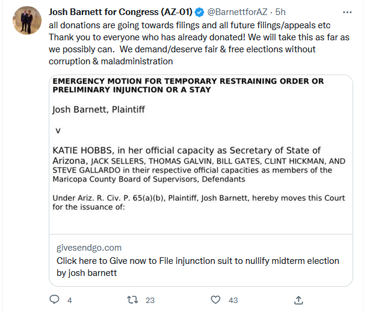Click the givesendgo.com domain link

click(x=89, y=248)
